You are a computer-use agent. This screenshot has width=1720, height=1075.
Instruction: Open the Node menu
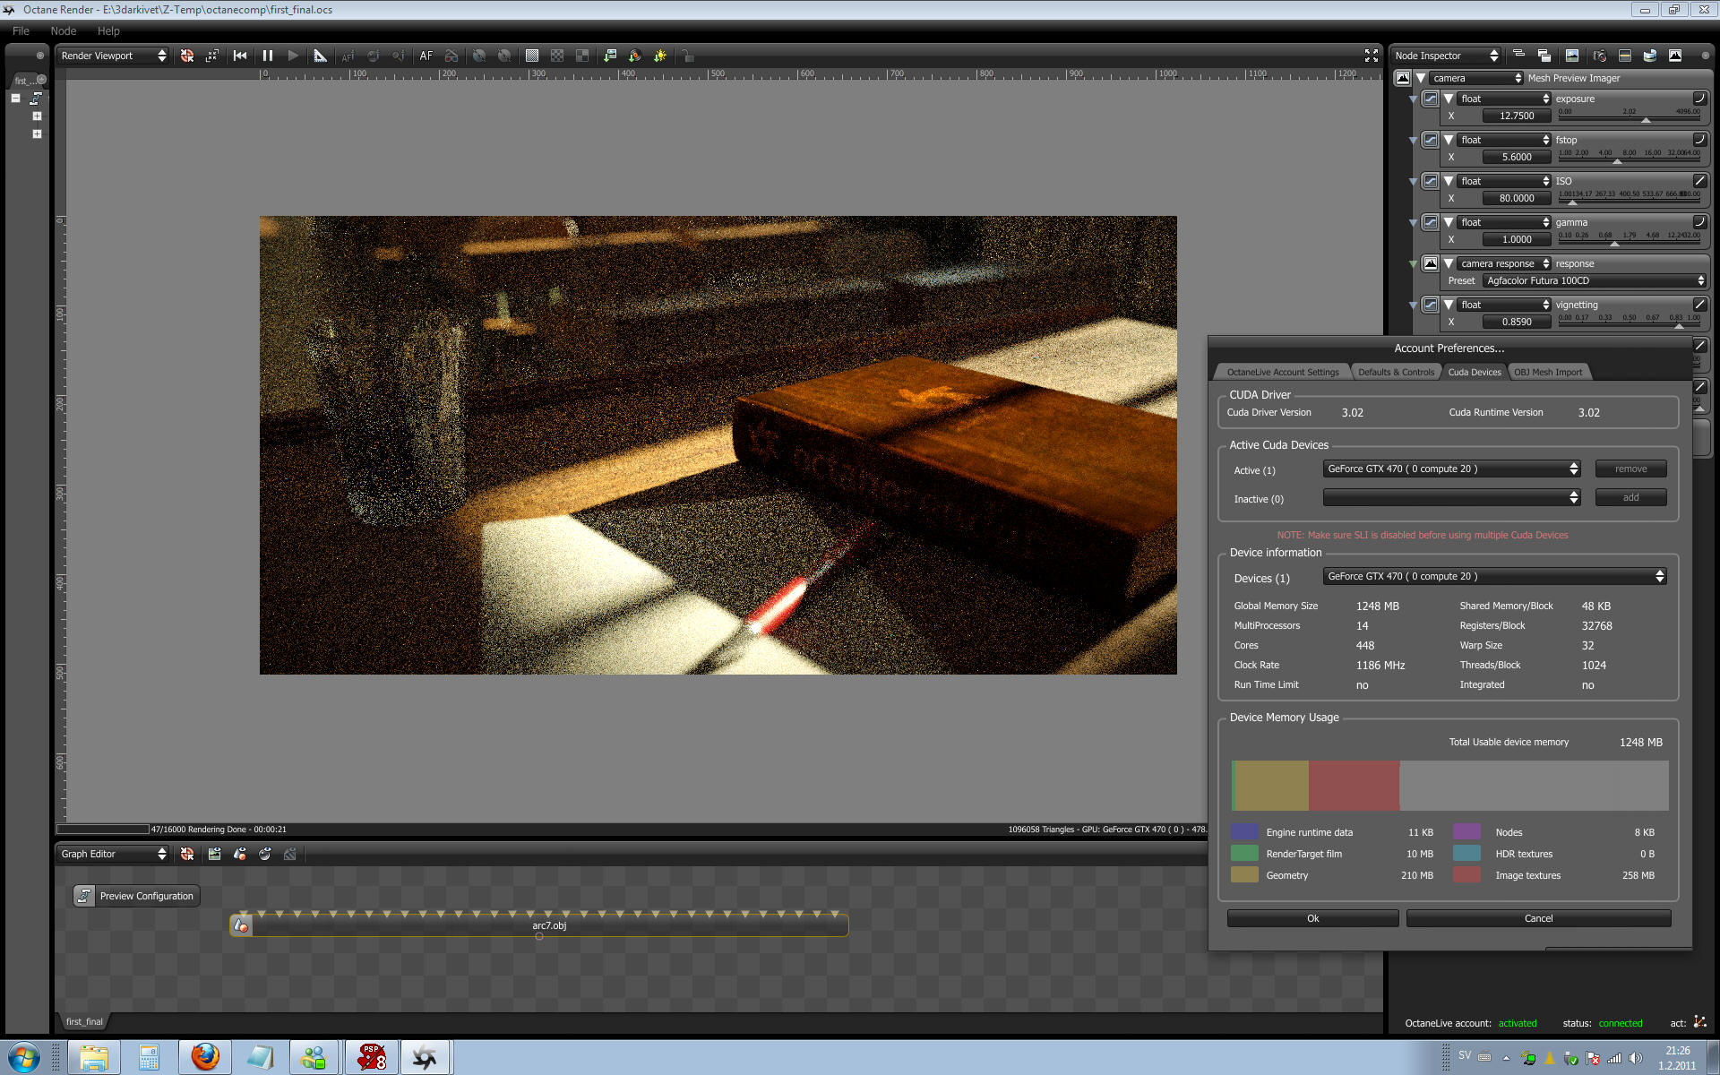(63, 30)
